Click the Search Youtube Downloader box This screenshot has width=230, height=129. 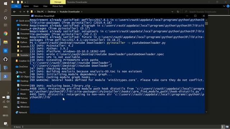pyautogui.click(x=205, y=12)
